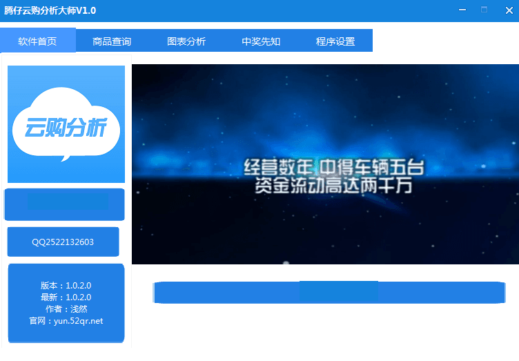Click the window title 腾仔云购分析大师V1.0
Screen dimensions: 519x361
[x=50, y=10]
